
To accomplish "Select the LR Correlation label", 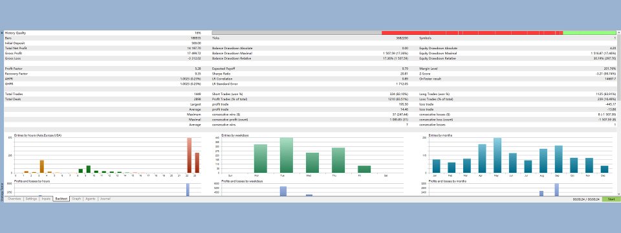I will click(222, 78).
